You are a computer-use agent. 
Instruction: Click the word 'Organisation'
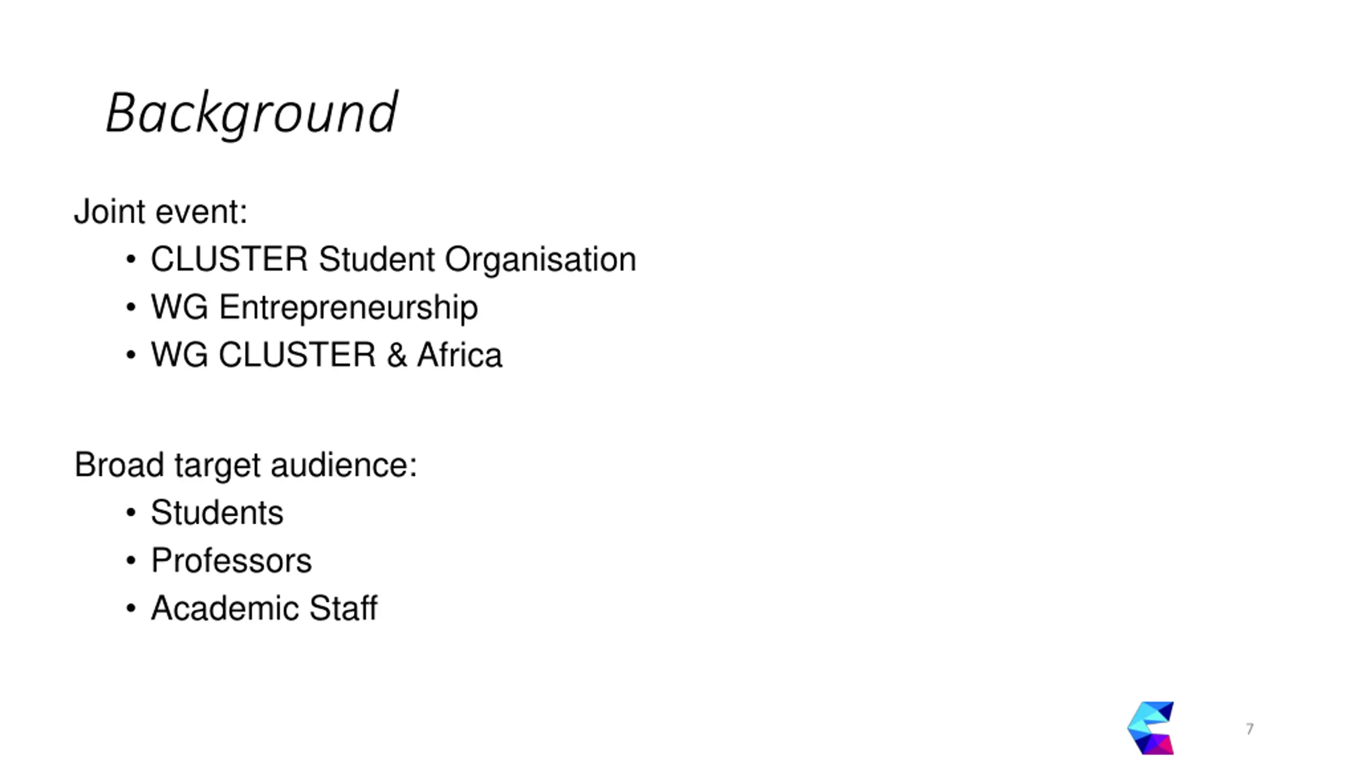[x=540, y=260]
